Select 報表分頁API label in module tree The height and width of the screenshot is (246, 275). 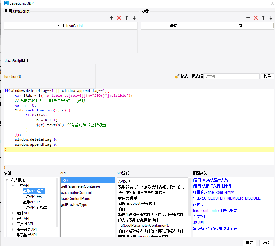click(27, 230)
